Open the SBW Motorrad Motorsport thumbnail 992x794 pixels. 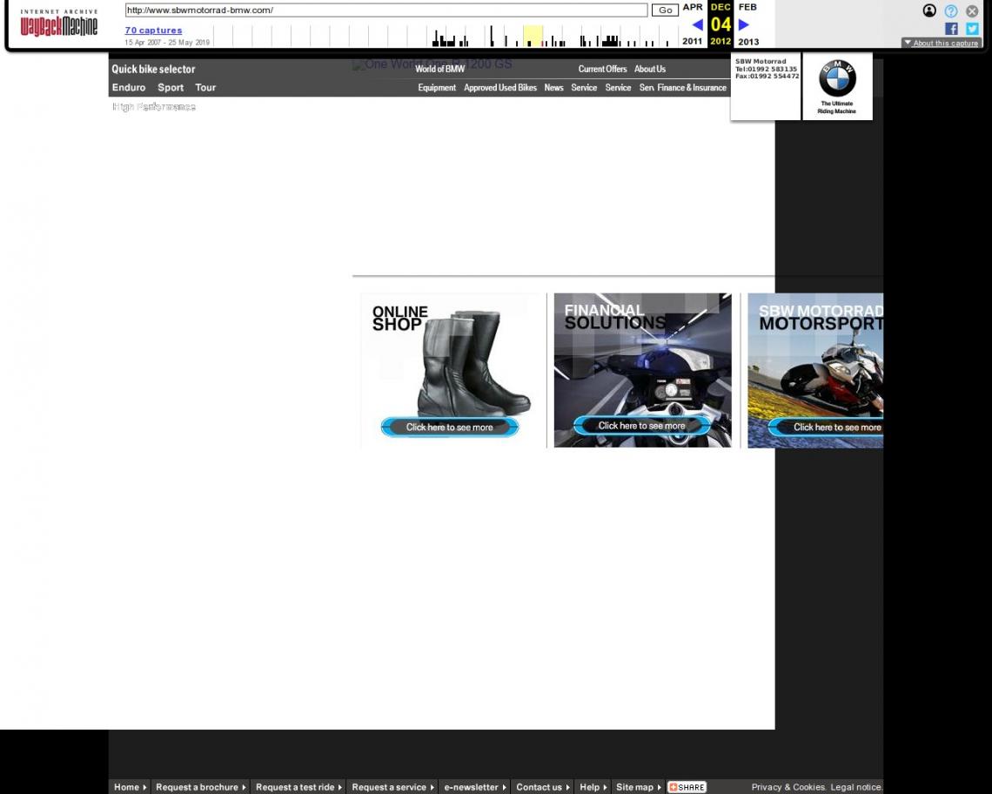(815, 370)
